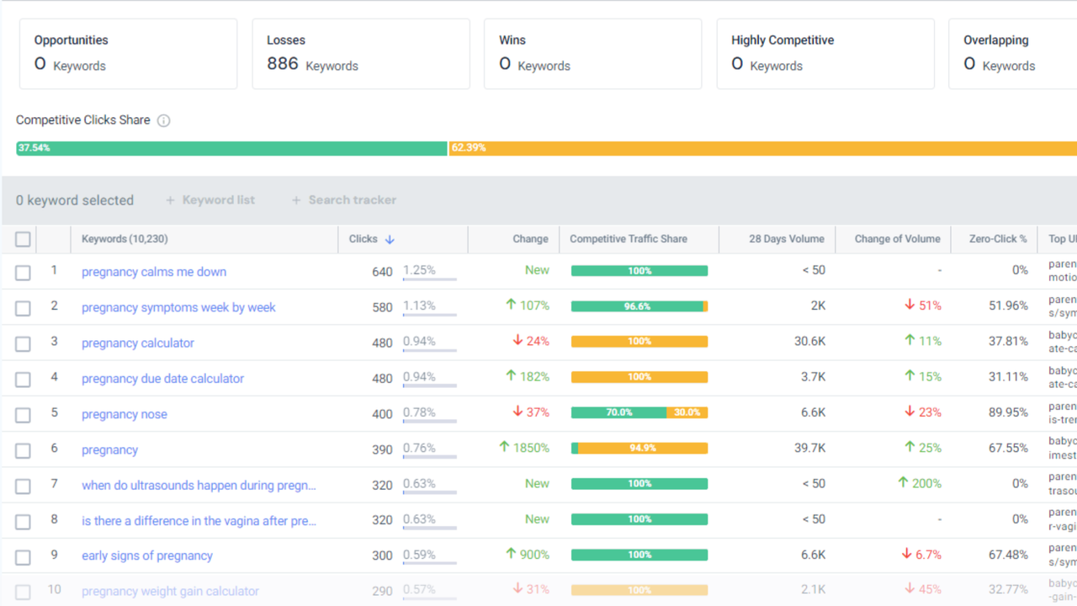Check the box for when do ultrasounds happen
1077x606 pixels.
click(23, 486)
